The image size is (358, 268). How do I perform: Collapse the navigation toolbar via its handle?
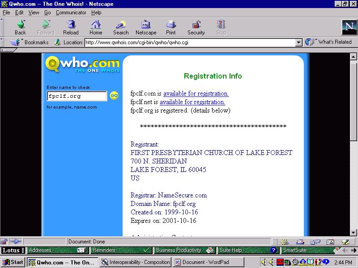pyautogui.click(x=2, y=27)
